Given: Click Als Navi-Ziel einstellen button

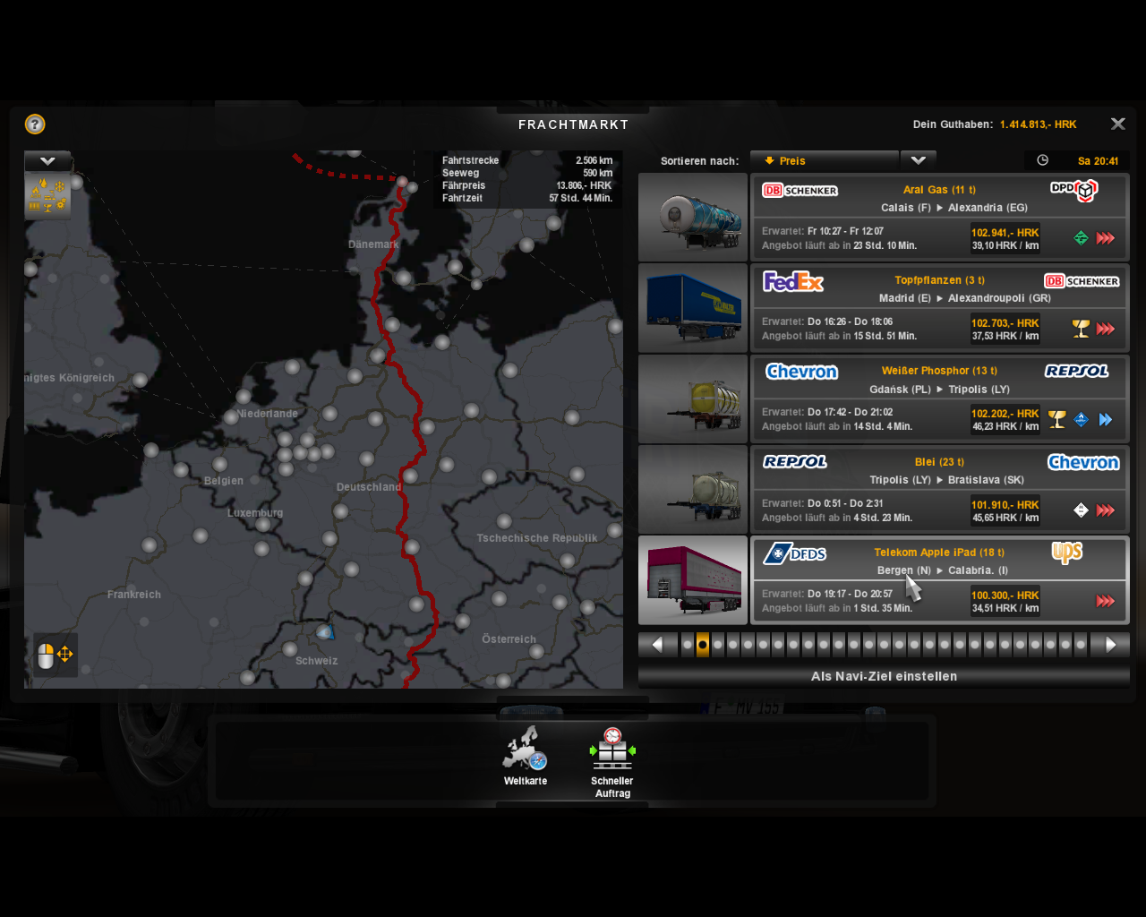Looking at the screenshot, I should pyautogui.click(x=884, y=676).
